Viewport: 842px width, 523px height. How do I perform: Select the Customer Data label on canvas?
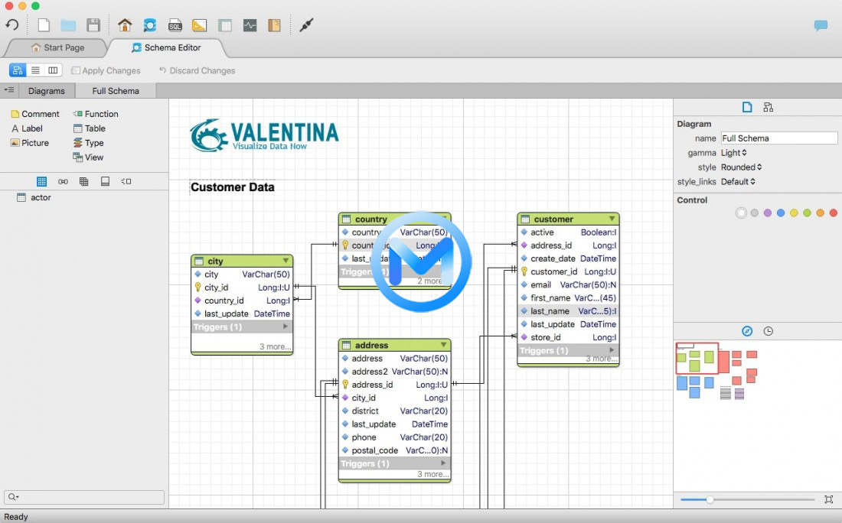coord(233,187)
